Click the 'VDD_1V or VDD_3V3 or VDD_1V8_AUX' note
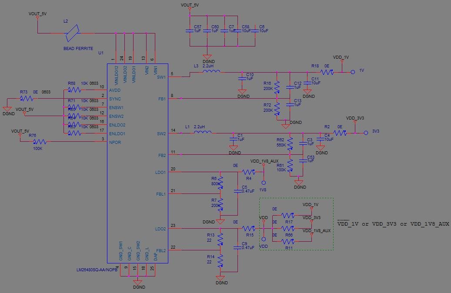The width and height of the screenshot is (451, 293). click(393, 224)
